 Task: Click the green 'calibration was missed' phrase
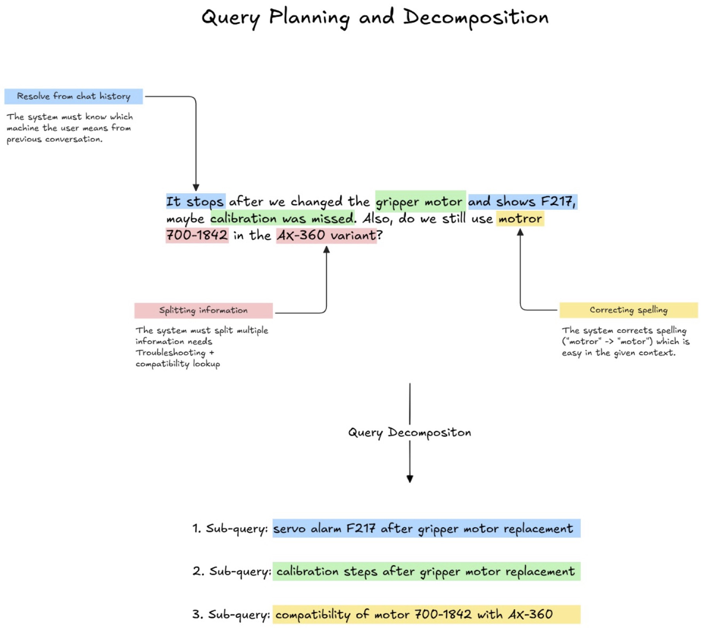(282, 218)
